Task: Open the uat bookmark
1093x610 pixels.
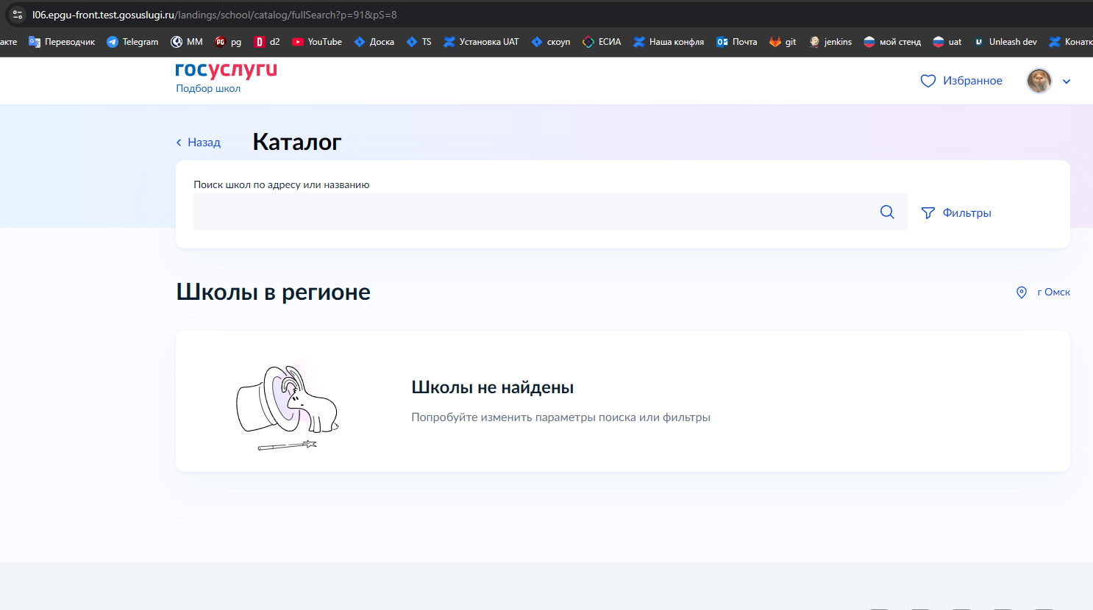Action: point(947,42)
